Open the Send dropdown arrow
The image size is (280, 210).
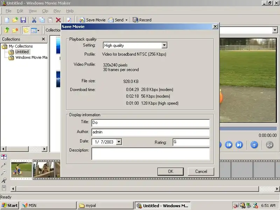click(126, 20)
